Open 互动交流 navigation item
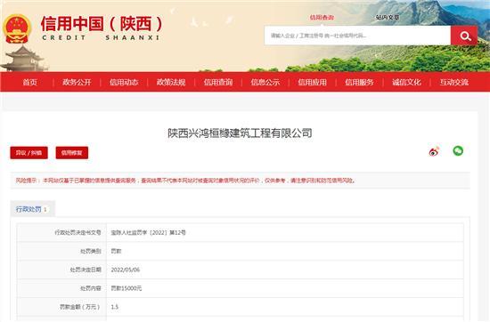 click(x=454, y=83)
